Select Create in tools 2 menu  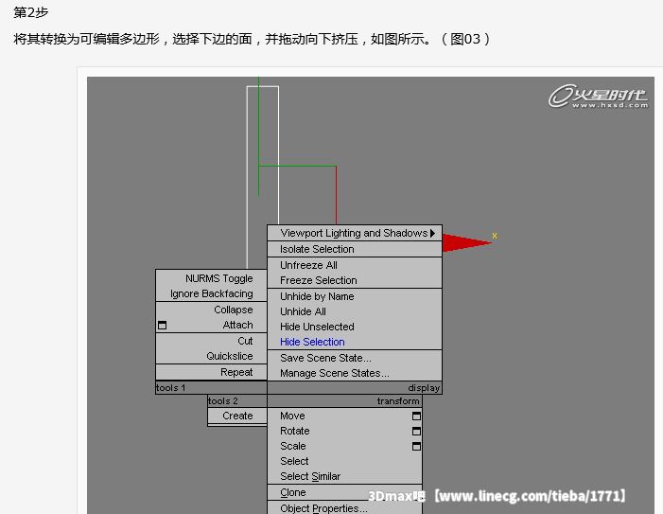[x=237, y=416]
